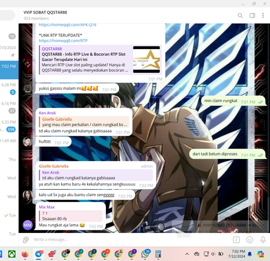Open the three-dot chat options menu

263,16
